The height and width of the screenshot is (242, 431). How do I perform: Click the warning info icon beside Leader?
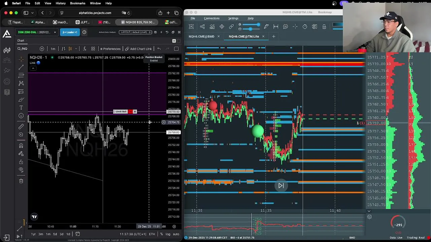(84, 32)
